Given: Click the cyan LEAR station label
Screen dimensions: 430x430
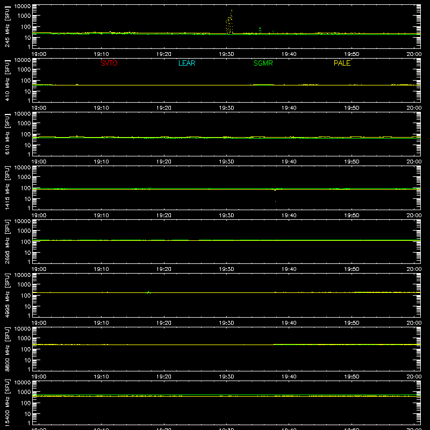Looking at the screenshot, I should tap(187, 63).
